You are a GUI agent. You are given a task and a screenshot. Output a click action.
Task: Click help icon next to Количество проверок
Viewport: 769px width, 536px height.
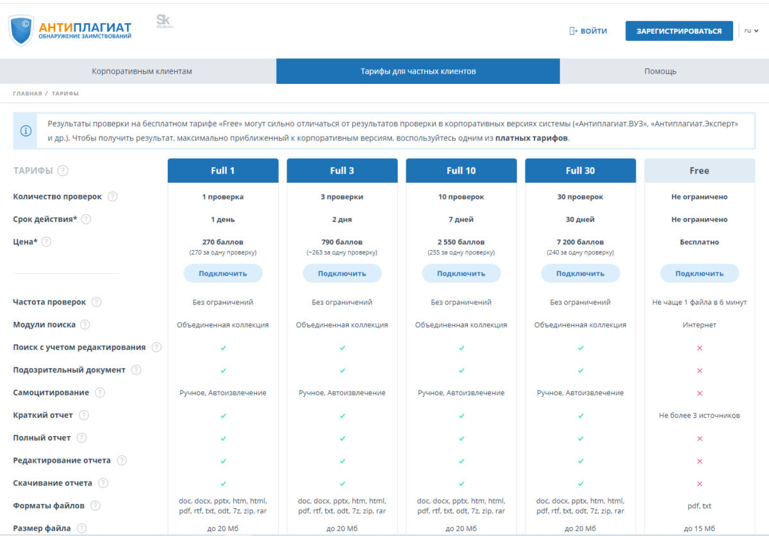click(x=113, y=197)
